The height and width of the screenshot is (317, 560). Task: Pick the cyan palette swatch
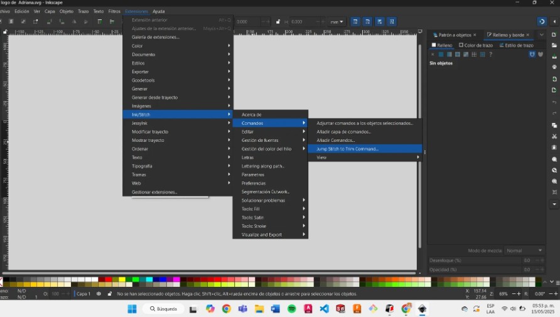[149, 279]
